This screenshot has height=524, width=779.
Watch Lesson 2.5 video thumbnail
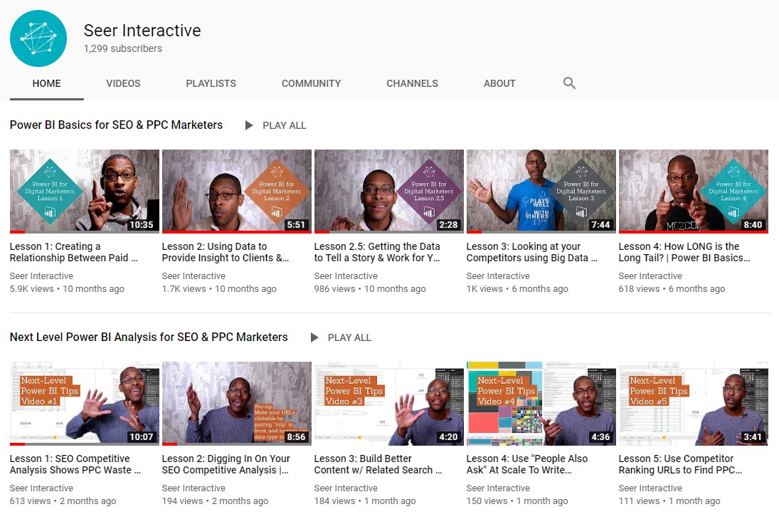388,190
